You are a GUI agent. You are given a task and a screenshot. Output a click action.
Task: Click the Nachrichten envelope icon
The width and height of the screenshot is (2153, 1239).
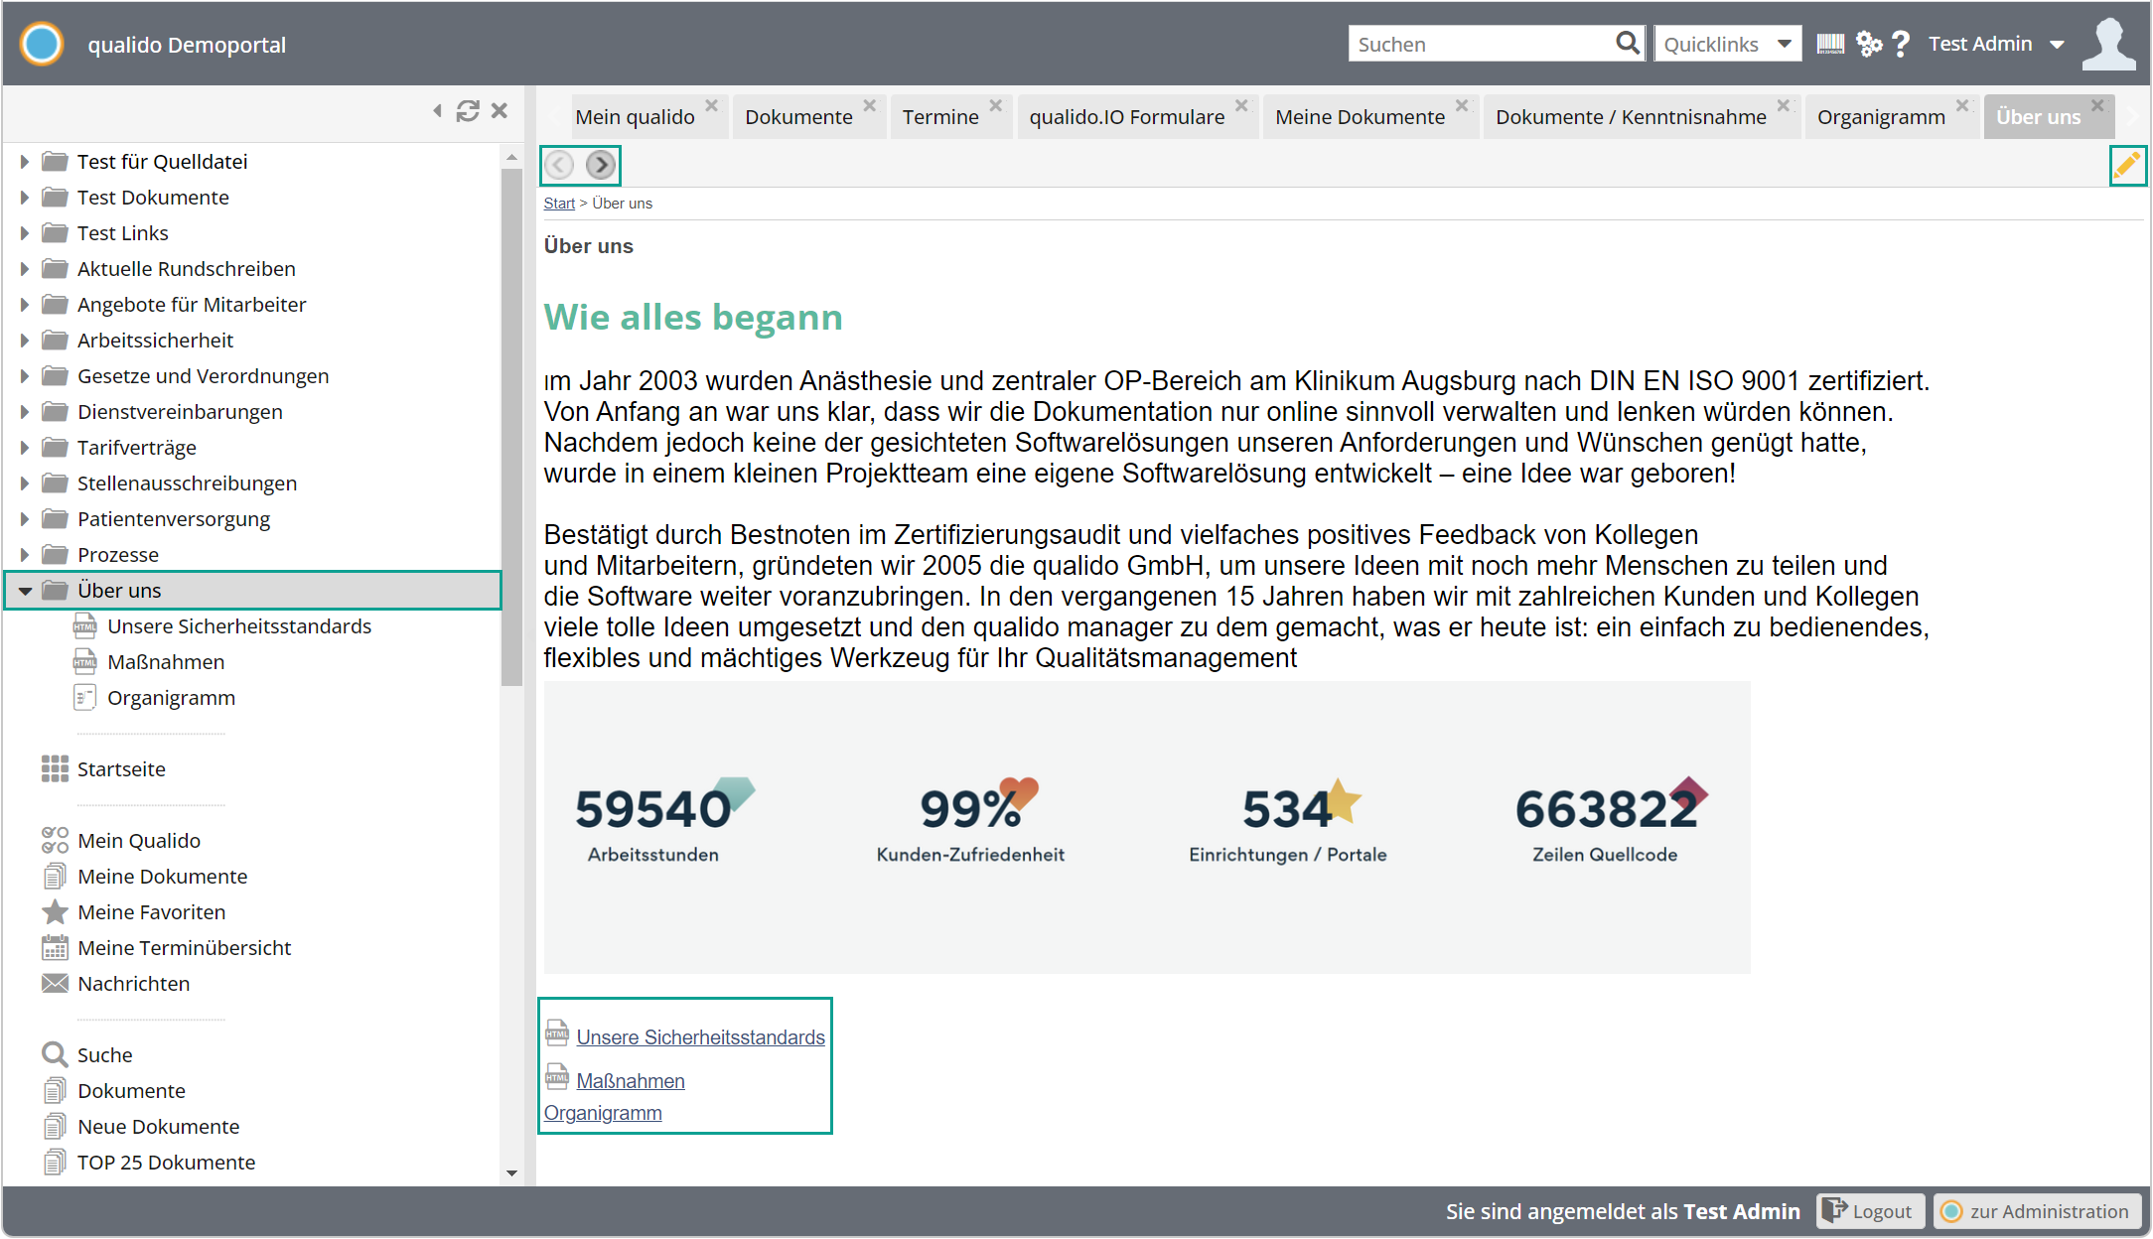pos(55,984)
